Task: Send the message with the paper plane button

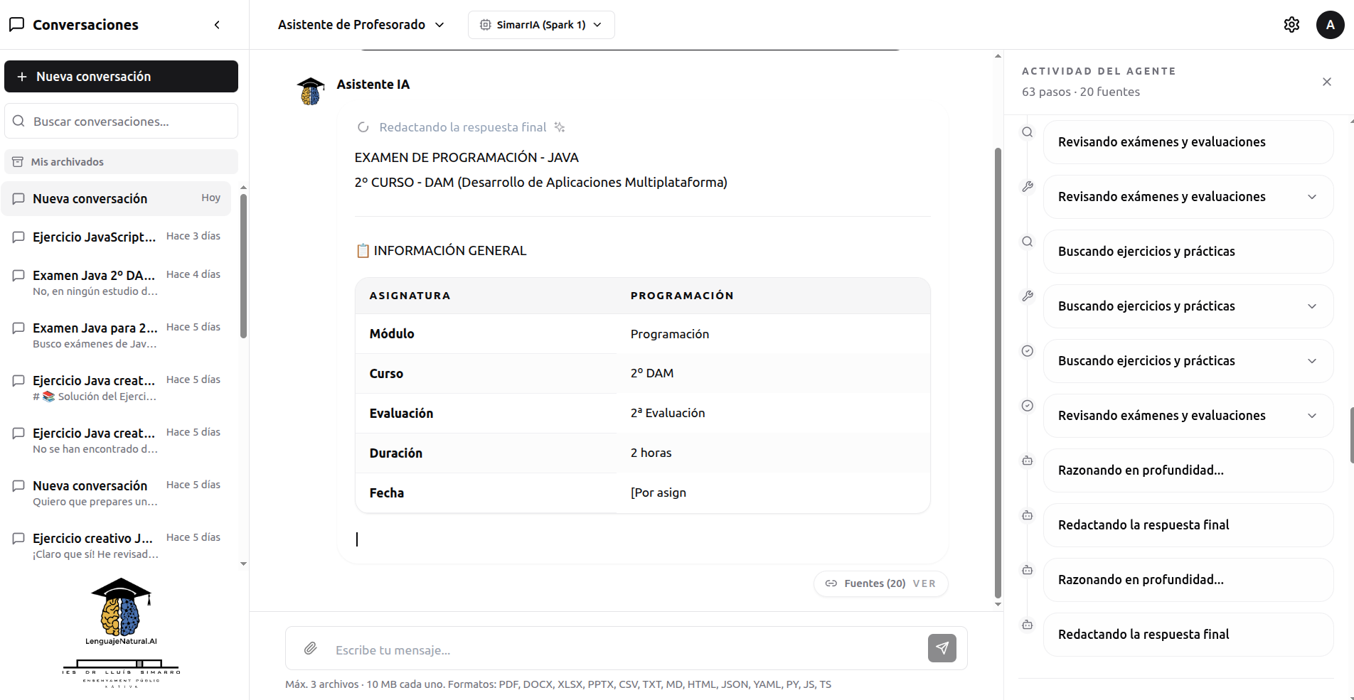Action: coord(942,648)
